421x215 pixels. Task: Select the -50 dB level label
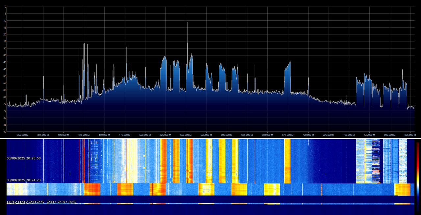4,76
